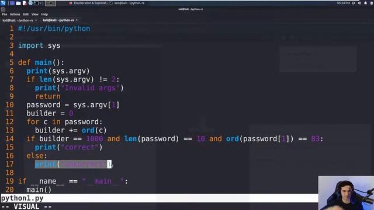This screenshot has height=210, width=374.
Task: Click the workspace switcher thumbnail in the panel
Action: (50, 3)
